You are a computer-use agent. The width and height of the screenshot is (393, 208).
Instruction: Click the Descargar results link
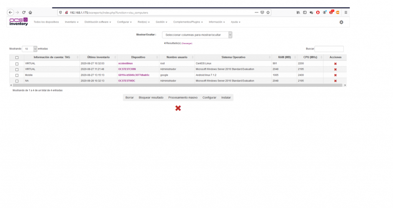tap(187, 44)
